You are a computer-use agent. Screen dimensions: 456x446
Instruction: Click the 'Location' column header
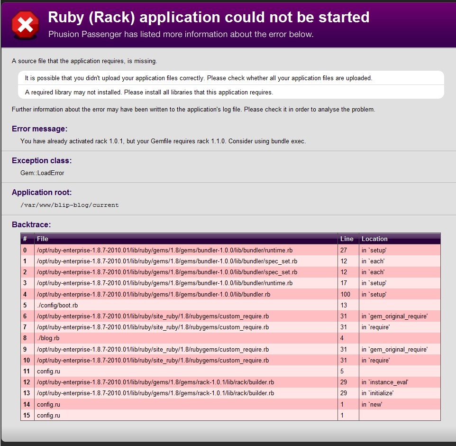(x=374, y=239)
